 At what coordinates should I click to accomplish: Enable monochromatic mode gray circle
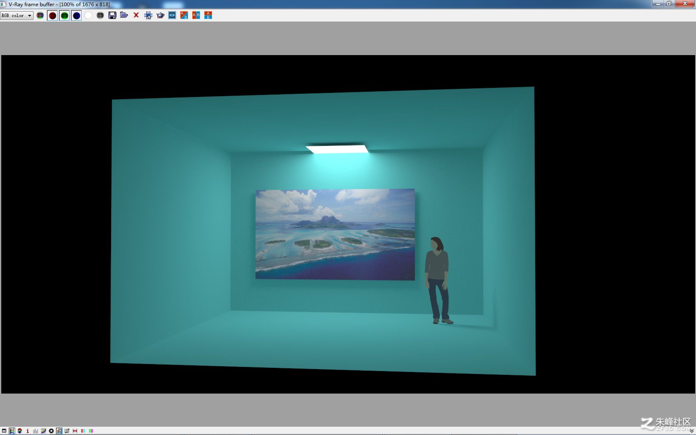100,15
